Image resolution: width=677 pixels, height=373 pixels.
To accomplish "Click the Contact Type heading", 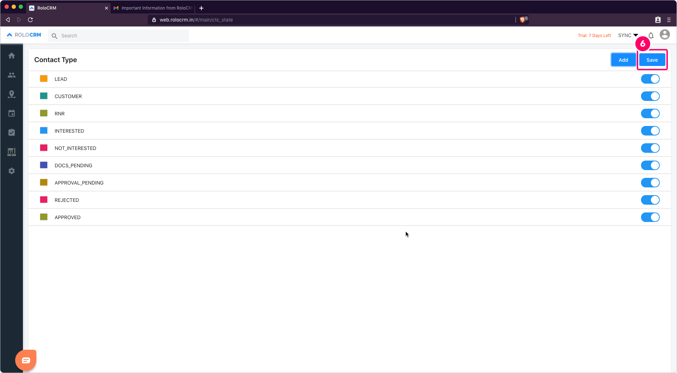I will [55, 60].
